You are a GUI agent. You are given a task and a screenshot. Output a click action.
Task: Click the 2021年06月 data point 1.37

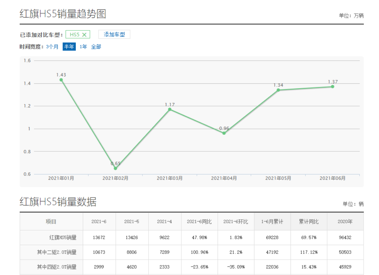click(x=333, y=87)
